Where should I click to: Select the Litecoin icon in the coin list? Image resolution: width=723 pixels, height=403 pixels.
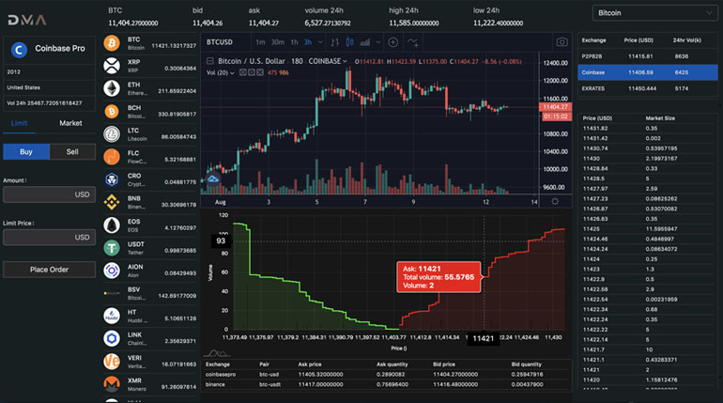(x=109, y=136)
